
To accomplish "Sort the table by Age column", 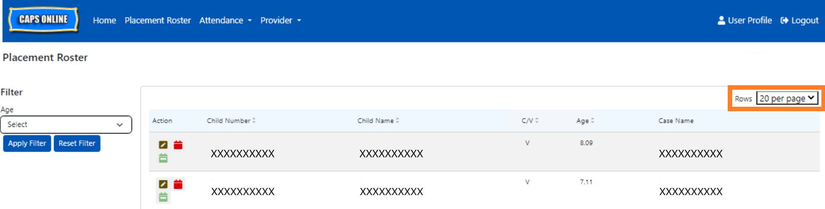I will tap(585, 121).
